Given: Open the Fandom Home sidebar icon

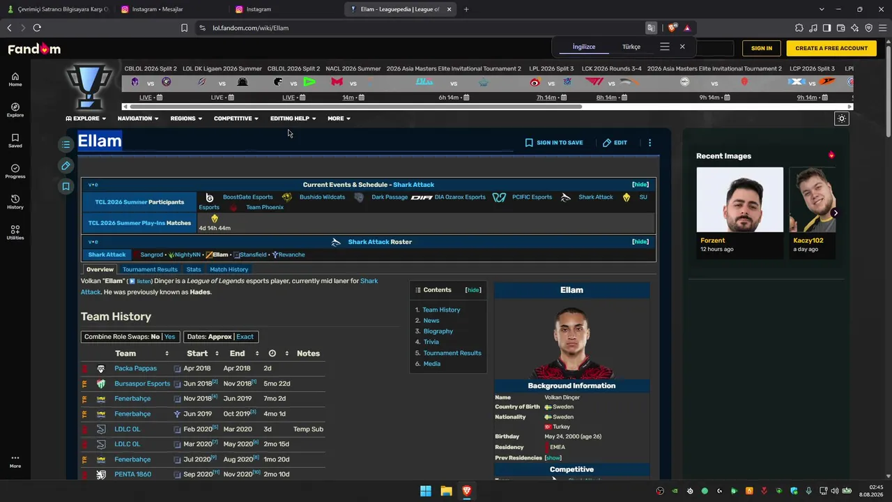Looking at the screenshot, I should coord(15,79).
